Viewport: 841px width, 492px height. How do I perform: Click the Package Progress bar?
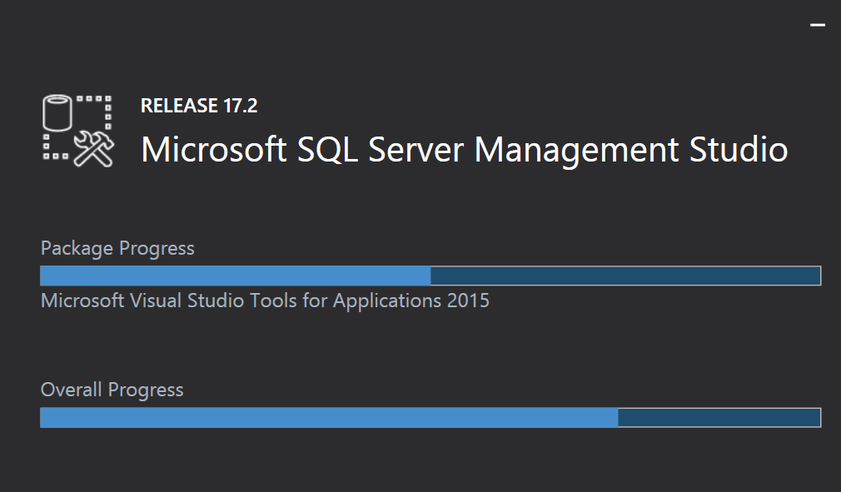tap(430, 276)
